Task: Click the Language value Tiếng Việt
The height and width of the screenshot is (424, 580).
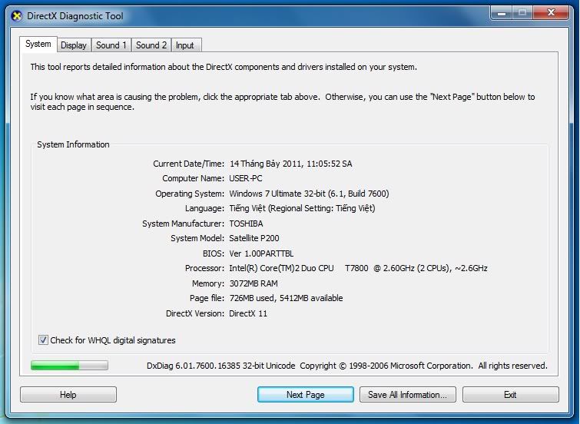Action: 302,208
